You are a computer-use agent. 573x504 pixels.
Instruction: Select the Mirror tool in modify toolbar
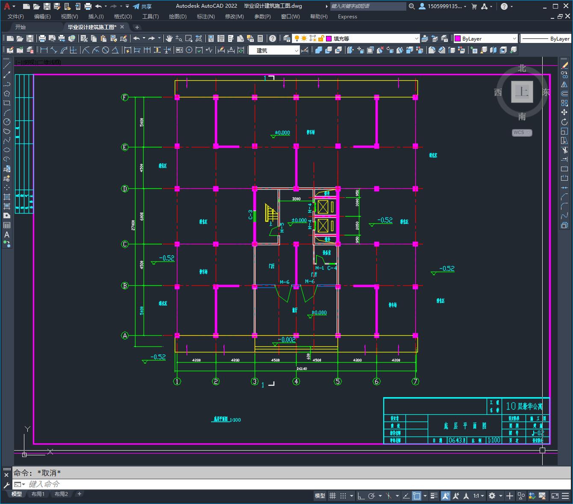tap(564, 84)
